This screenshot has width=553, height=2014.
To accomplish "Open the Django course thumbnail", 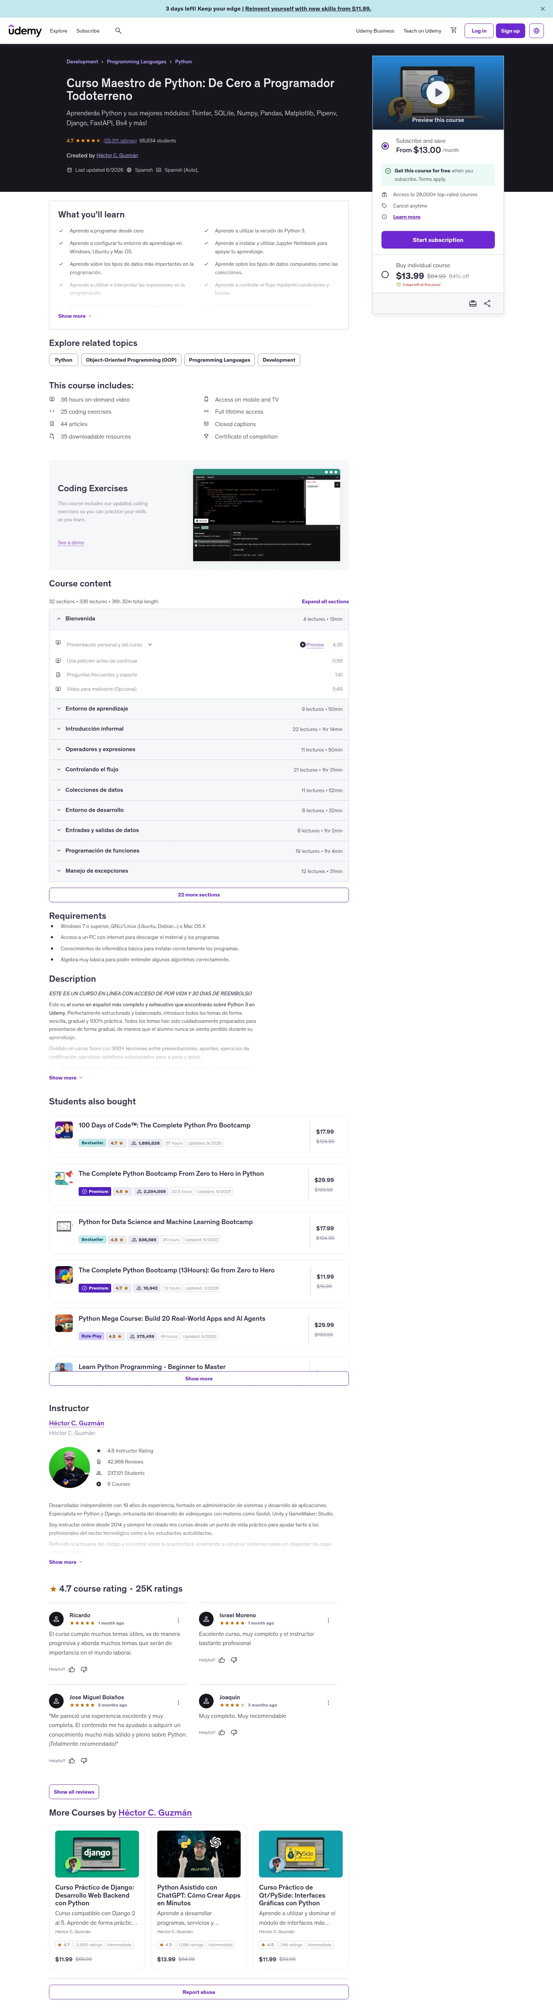I will tap(97, 1853).
